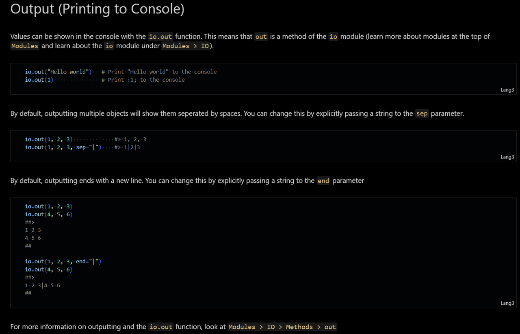Click the code line containing sep="|"
This screenshot has height=334, width=520.
click(x=63, y=147)
